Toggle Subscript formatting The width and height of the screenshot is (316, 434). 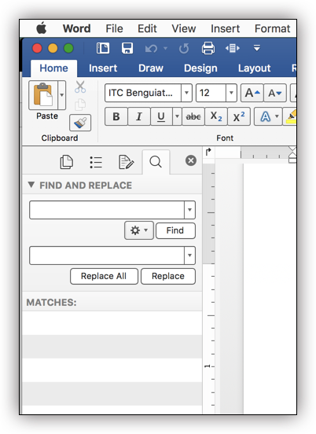click(x=216, y=116)
